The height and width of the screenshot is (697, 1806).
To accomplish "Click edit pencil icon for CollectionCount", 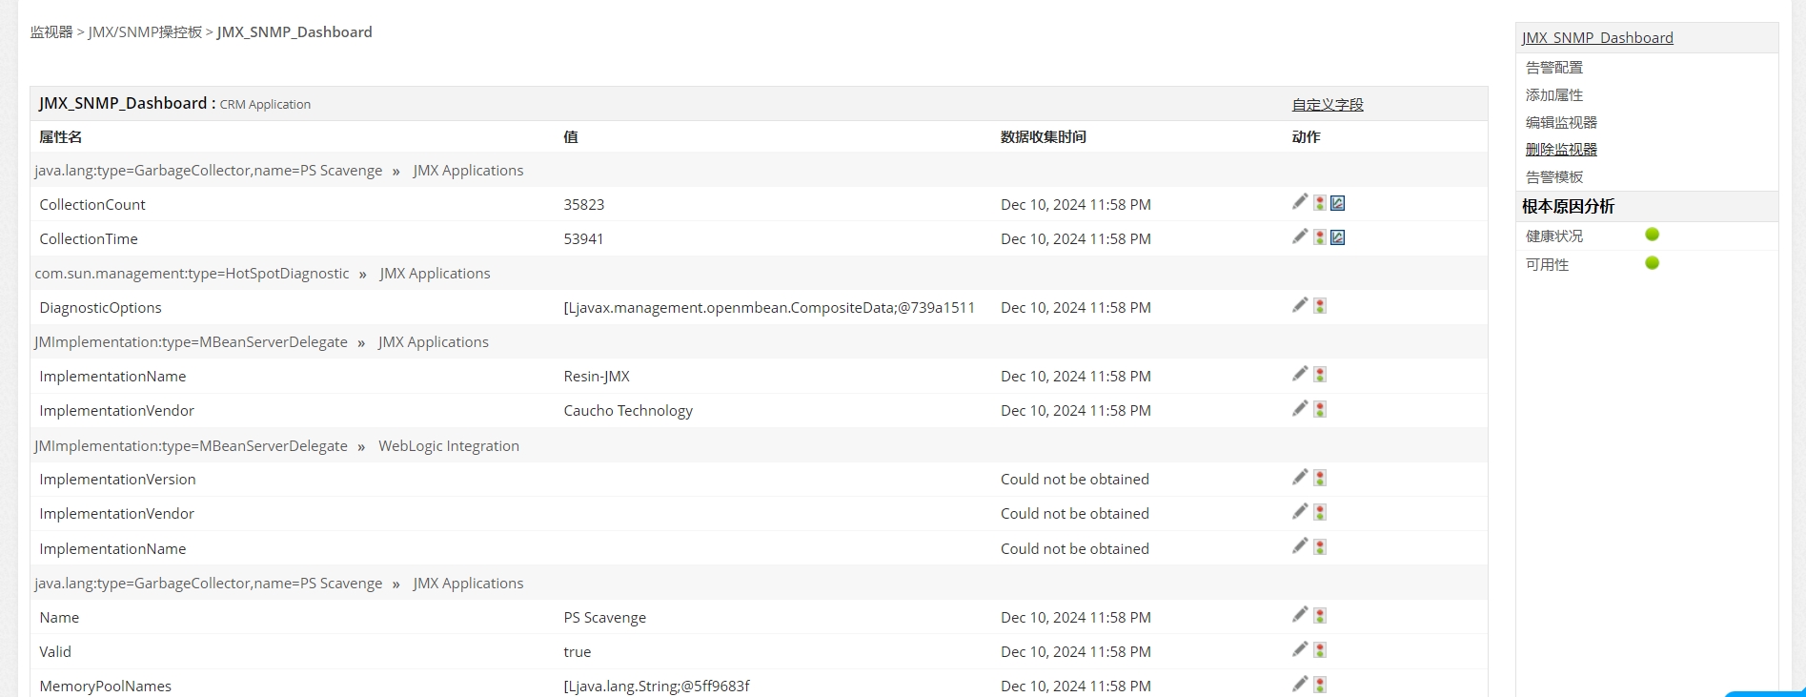I will coord(1300,201).
